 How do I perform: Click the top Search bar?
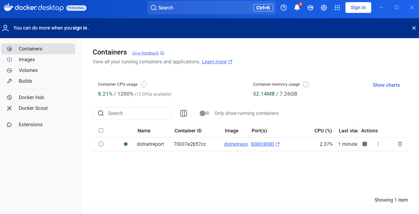(212, 8)
